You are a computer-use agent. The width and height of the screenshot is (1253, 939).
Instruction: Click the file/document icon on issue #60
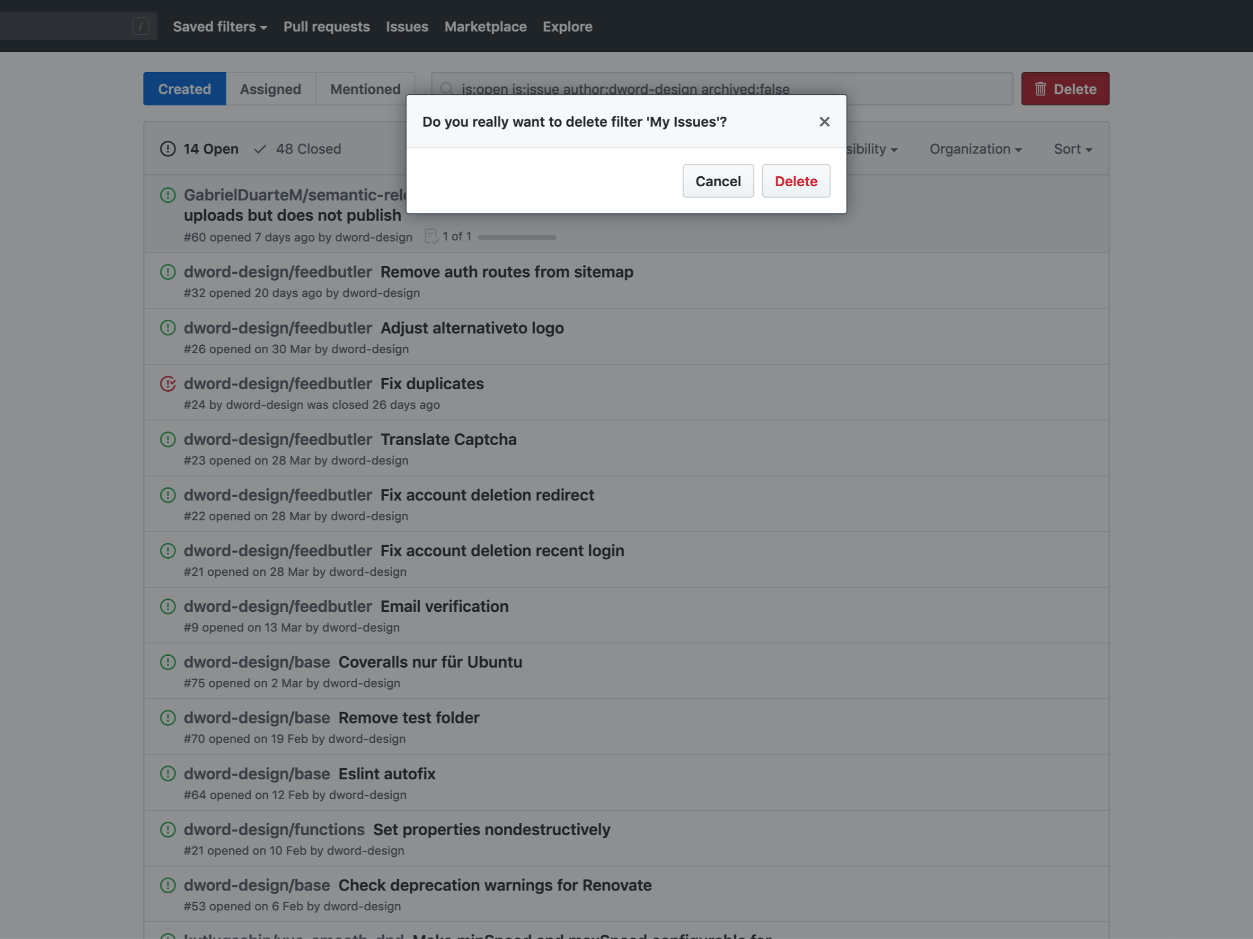[430, 237]
